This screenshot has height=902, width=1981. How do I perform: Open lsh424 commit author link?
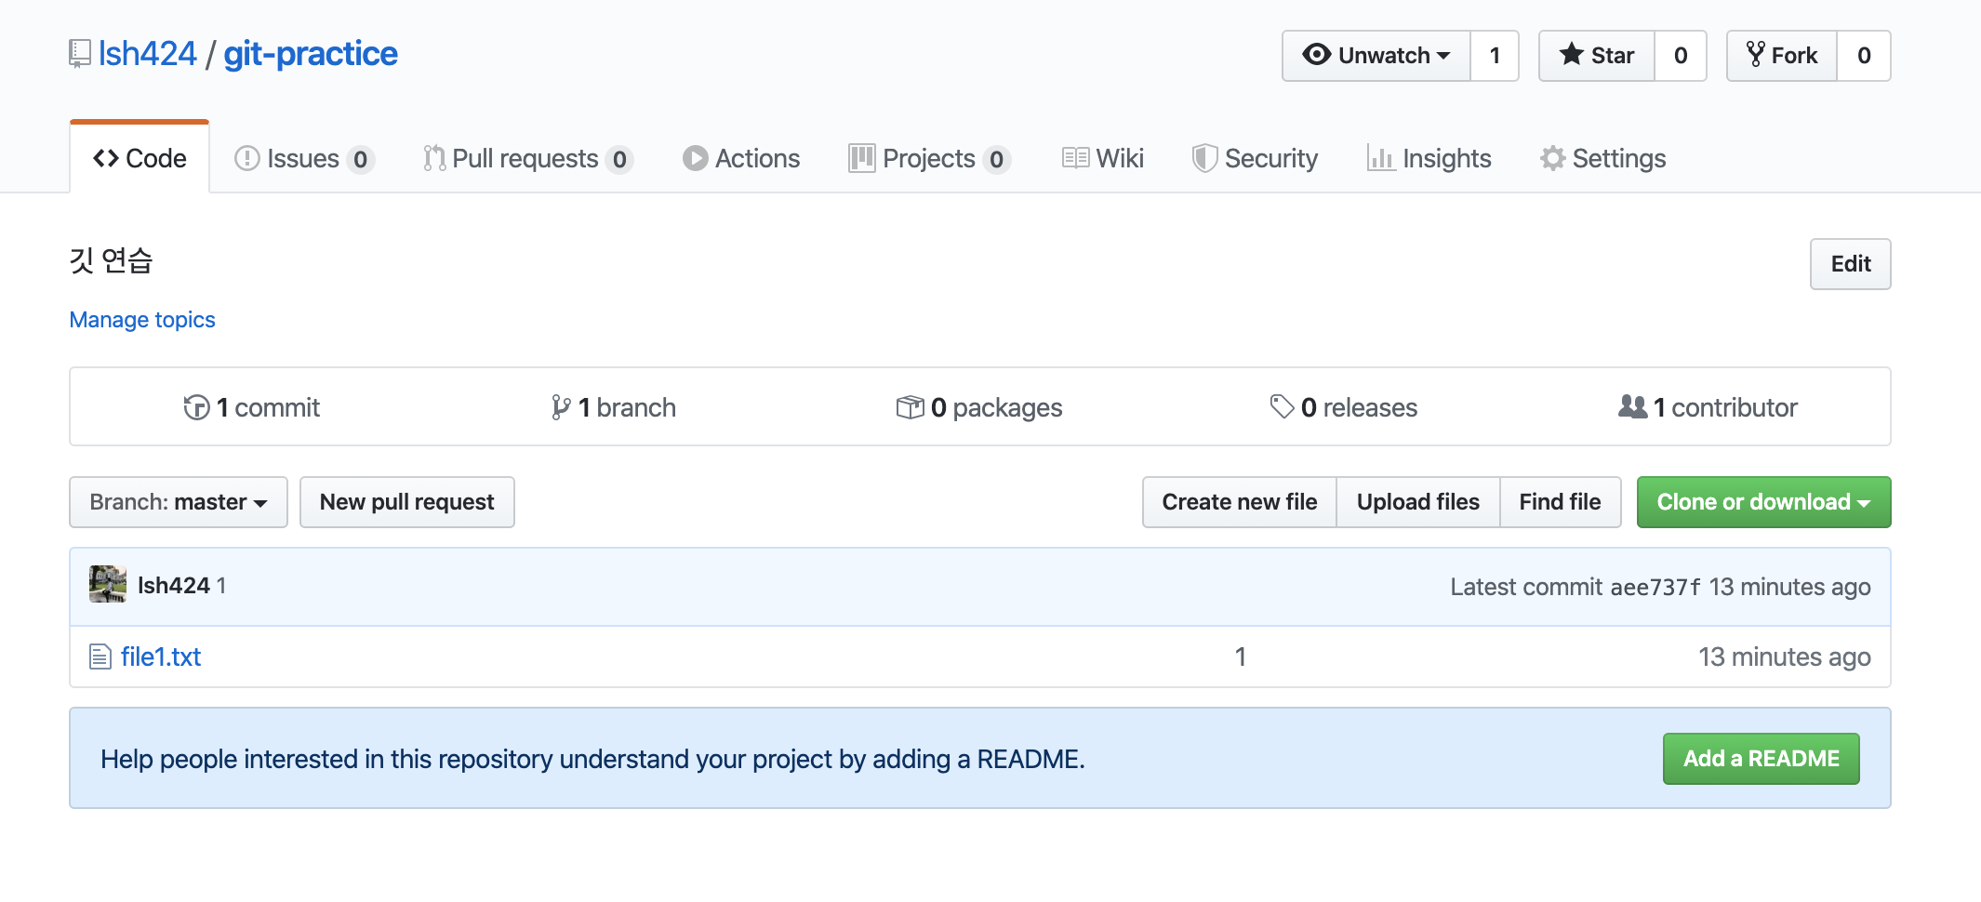coord(174,586)
